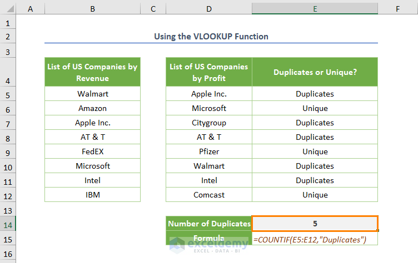Click the 'Number of Duplicates' label cell
This screenshot has width=418, height=263.
[209, 224]
